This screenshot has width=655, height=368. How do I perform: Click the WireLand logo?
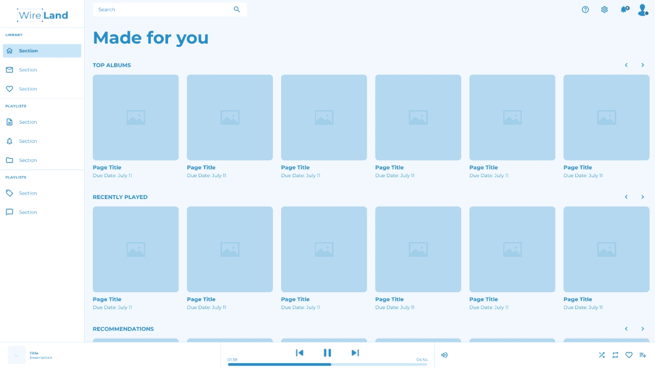point(43,15)
